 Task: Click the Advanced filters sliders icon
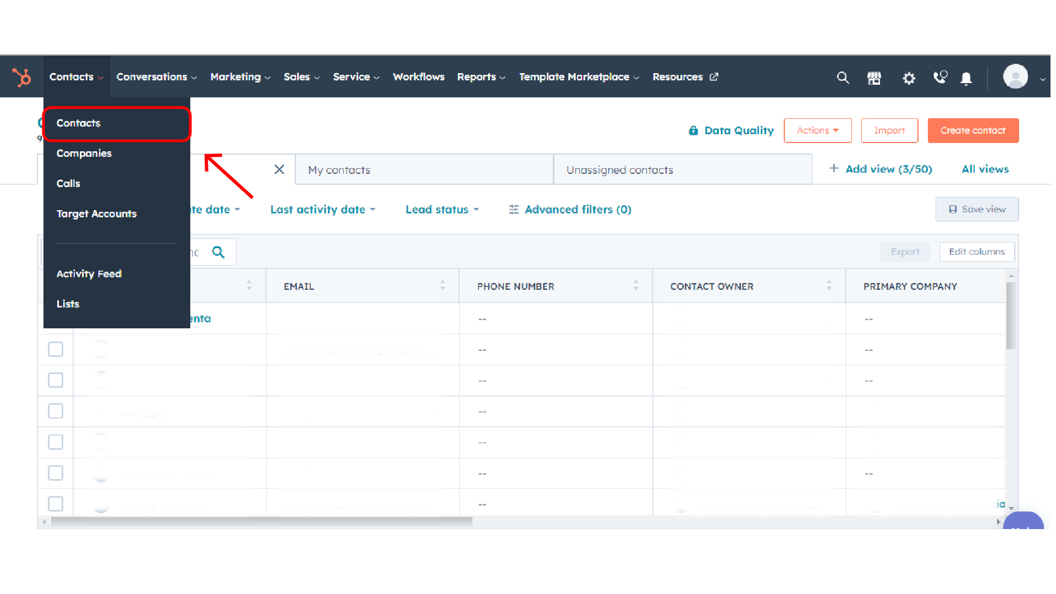(514, 210)
